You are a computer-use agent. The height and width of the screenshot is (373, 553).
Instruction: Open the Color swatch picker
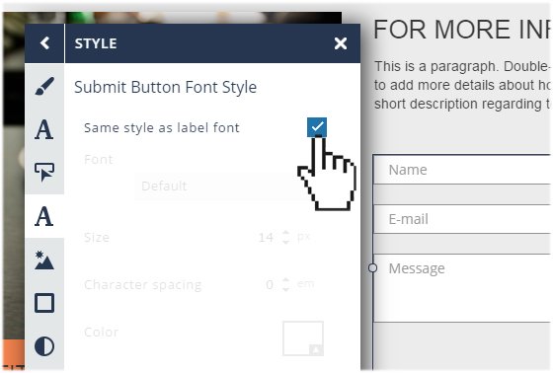(303, 338)
